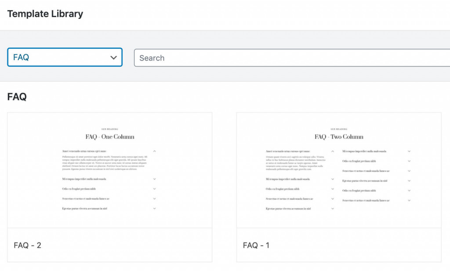Click the 'FAQ' section heading
Screen dimensions: 450x271
pos(16,96)
